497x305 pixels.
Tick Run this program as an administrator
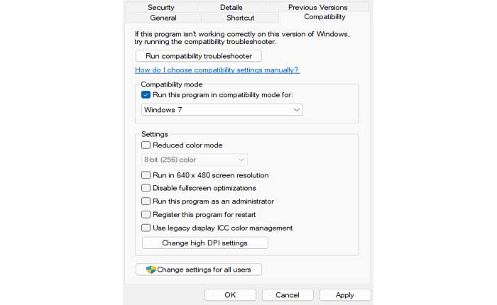146,201
